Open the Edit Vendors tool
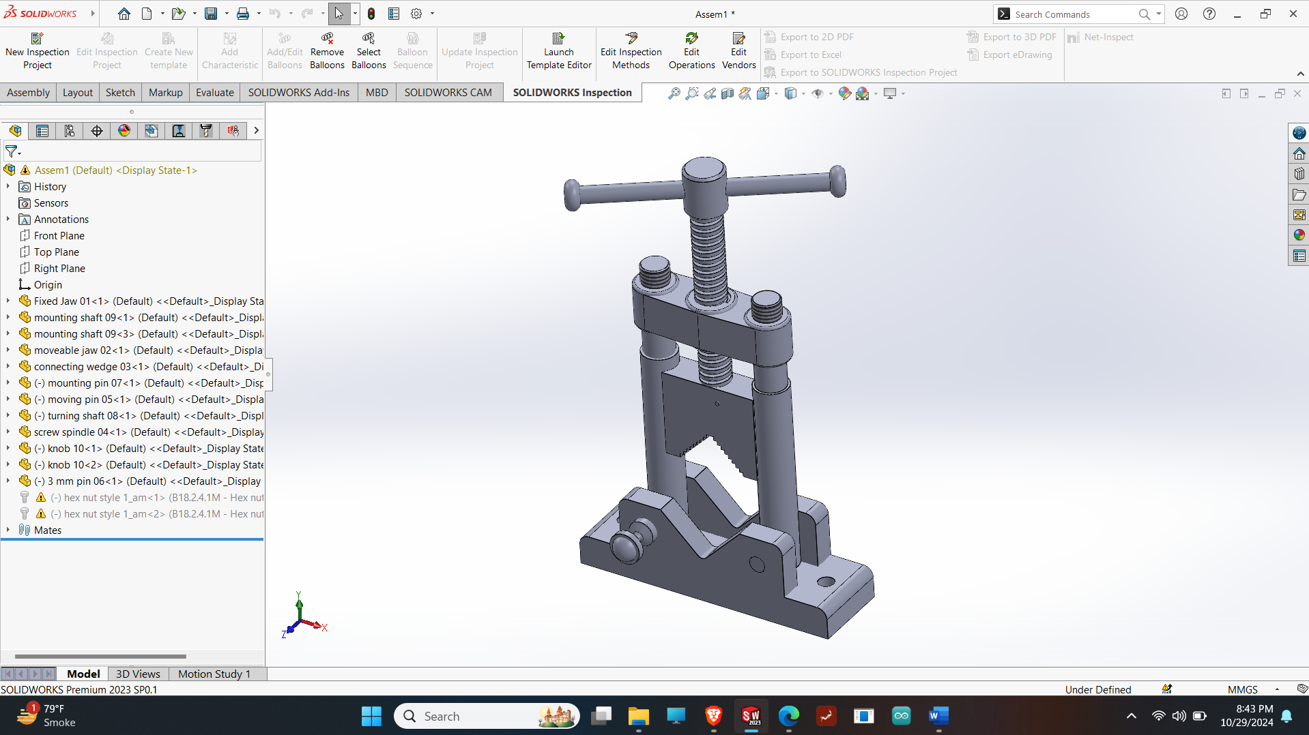Screen dimensions: 1309x735 [x=738, y=51]
